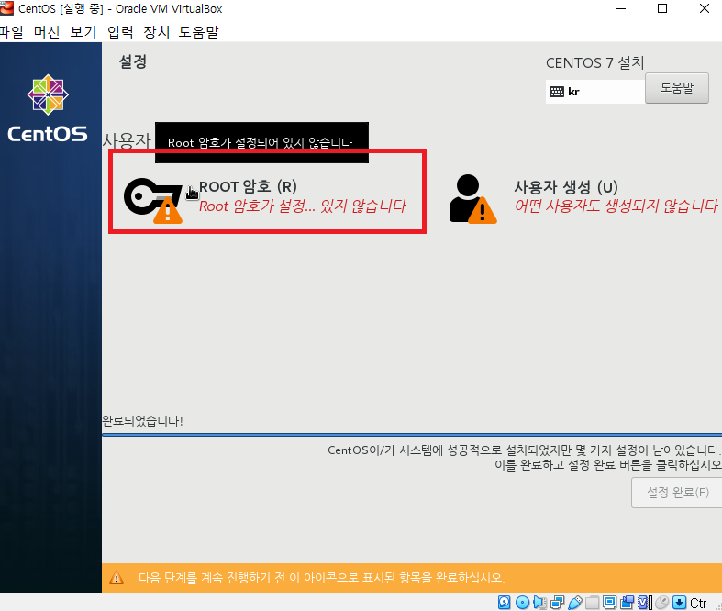Screen dimensions: 722x611
Task: Click the installation progress bar
Action: tap(412, 434)
